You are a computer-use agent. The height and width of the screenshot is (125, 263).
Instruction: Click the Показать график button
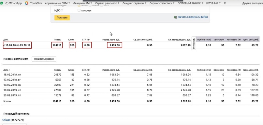(44, 59)
